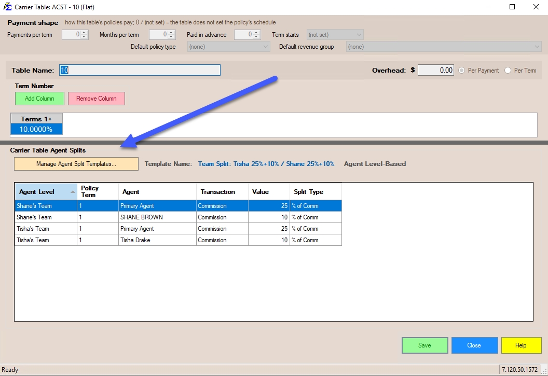
Task: Click the Overhead amount field
Action: pyautogui.click(x=436, y=70)
